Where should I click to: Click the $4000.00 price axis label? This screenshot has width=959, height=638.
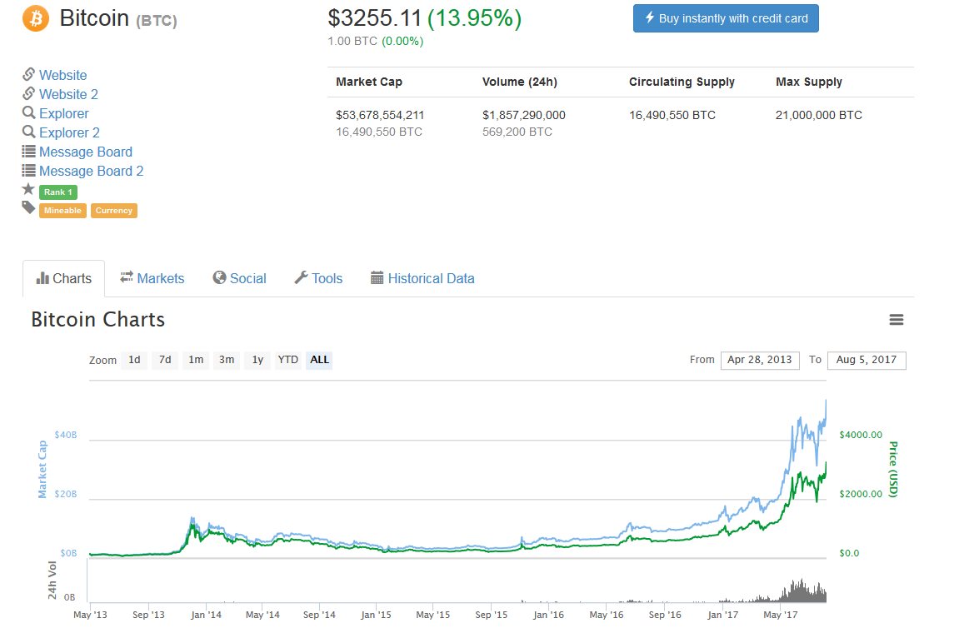coord(861,435)
